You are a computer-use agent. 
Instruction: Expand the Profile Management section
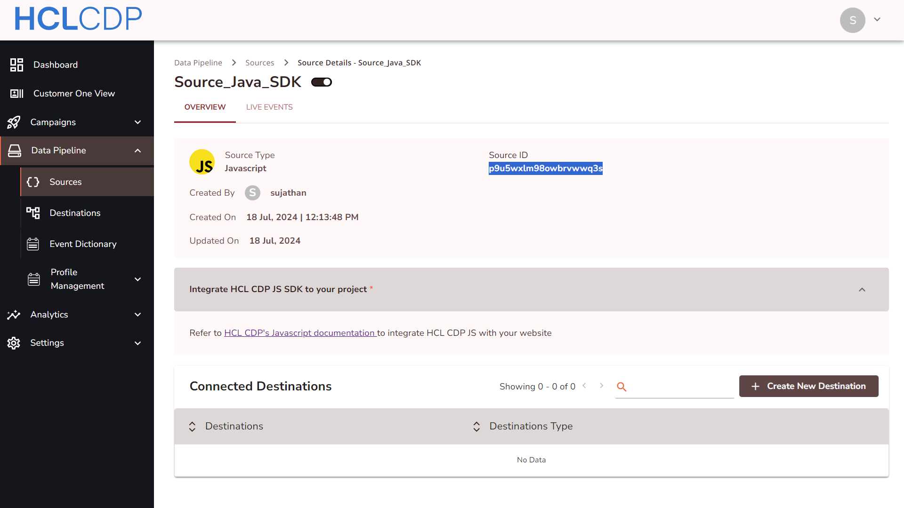coord(137,279)
